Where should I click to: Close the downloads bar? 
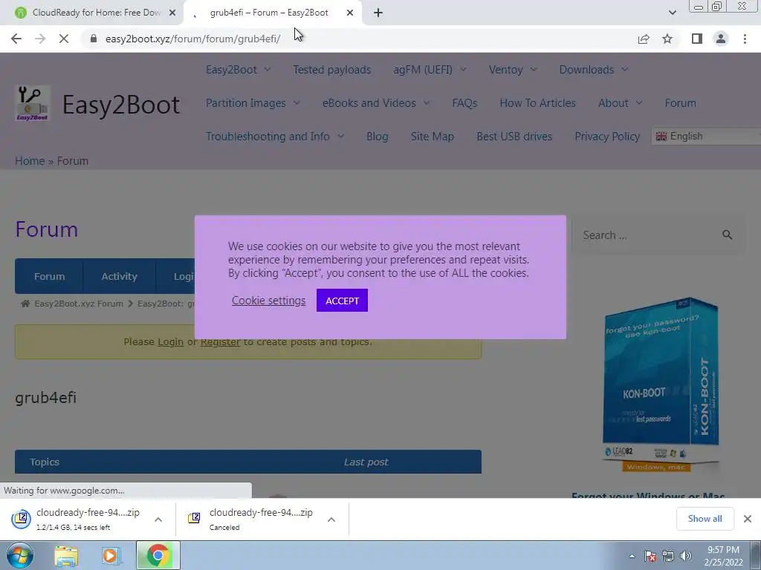click(x=748, y=519)
